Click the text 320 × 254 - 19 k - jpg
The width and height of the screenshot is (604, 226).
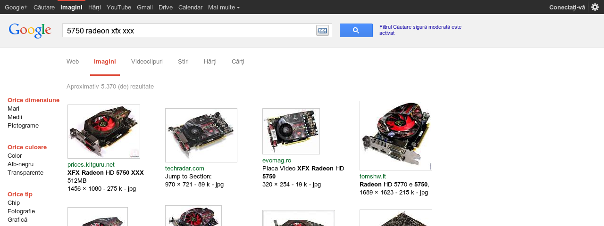(x=292, y=185)
